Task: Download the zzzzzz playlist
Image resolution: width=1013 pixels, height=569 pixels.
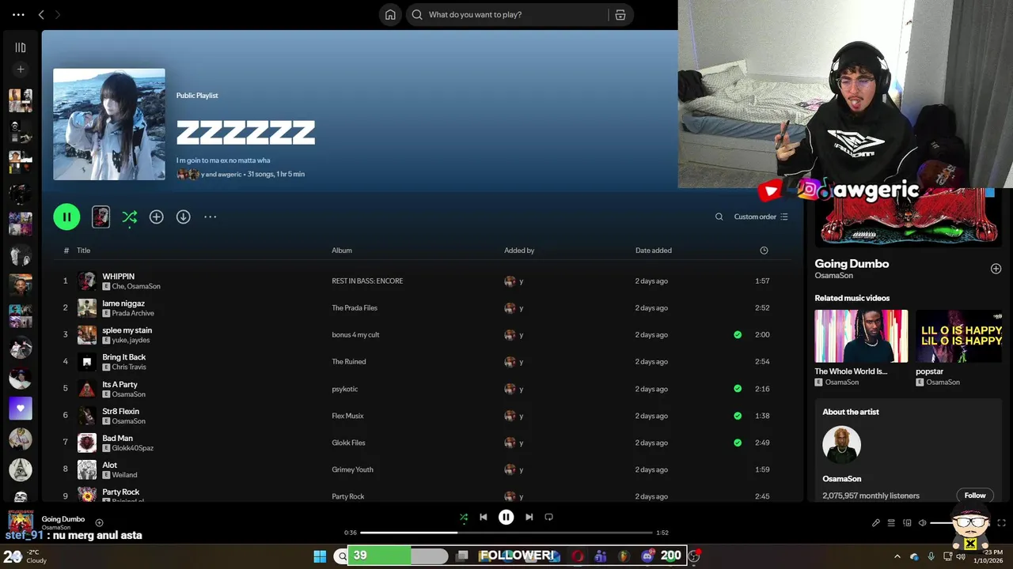Action: point(183,217)
